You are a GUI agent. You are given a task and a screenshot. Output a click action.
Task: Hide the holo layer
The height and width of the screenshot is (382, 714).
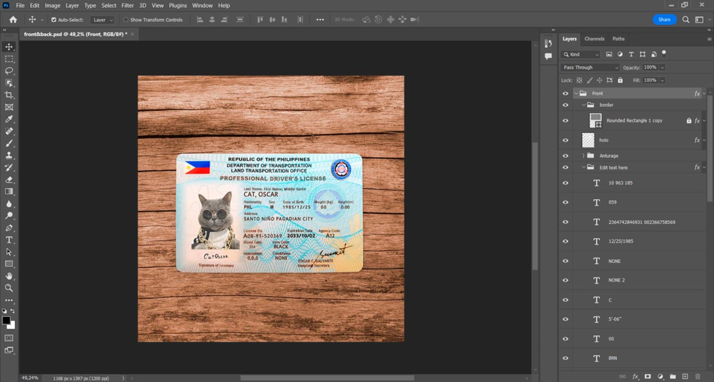coord(565,140)
